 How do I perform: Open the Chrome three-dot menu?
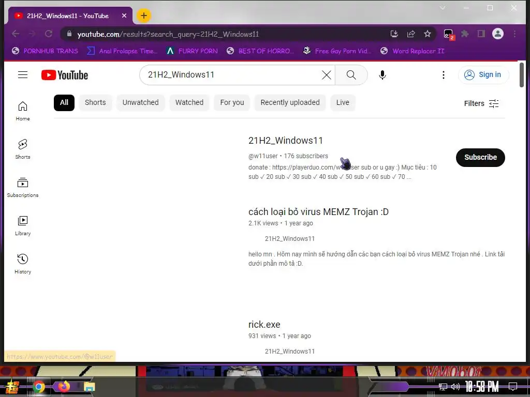pyautogui.click(x=514, y=34)
